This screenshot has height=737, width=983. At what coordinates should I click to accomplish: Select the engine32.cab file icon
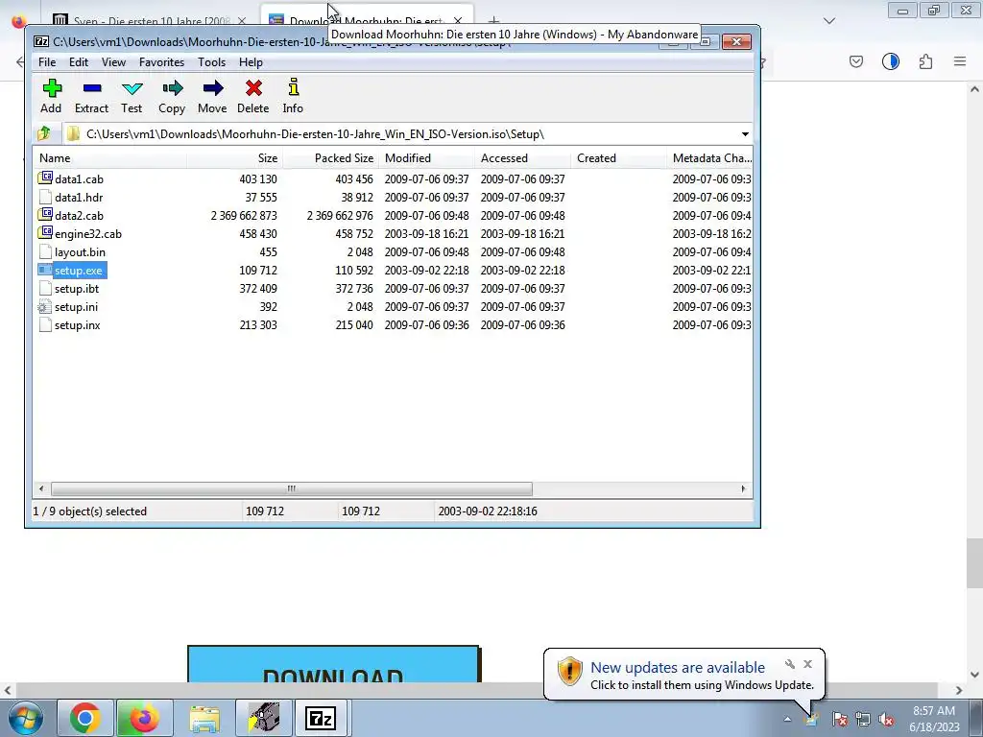click(45, 233)
